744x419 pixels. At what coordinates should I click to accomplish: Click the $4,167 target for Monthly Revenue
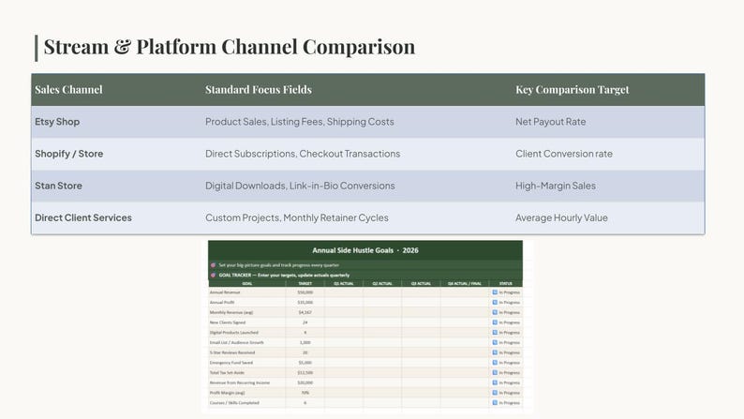[305, 312]
